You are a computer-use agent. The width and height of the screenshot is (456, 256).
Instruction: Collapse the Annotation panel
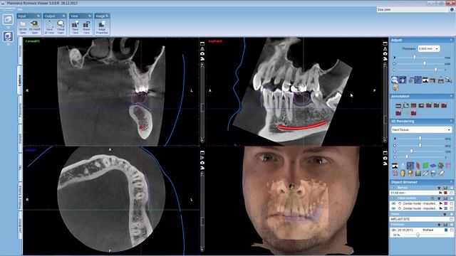[x=451, y=96]
